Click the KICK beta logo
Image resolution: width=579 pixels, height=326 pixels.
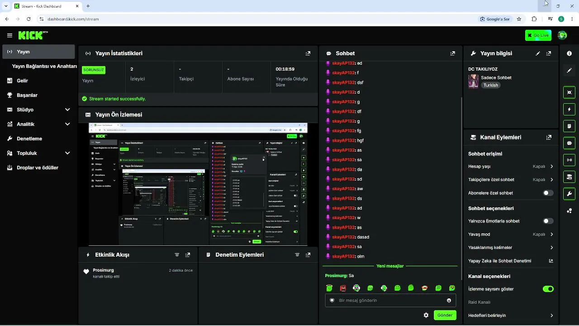coord(33,35)
